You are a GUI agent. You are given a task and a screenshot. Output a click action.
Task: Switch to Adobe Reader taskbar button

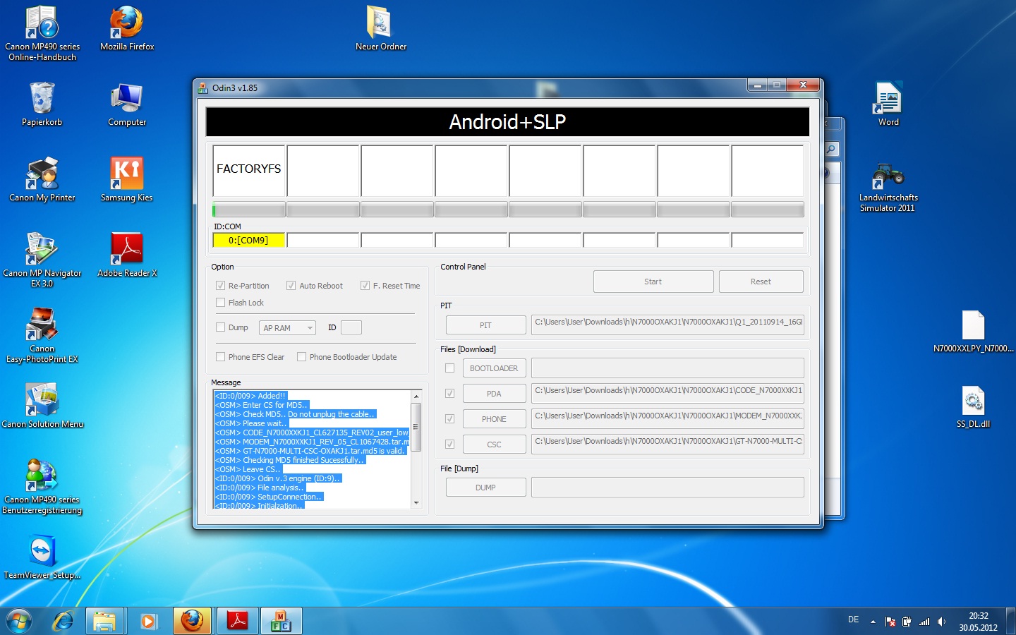(237, 621)
